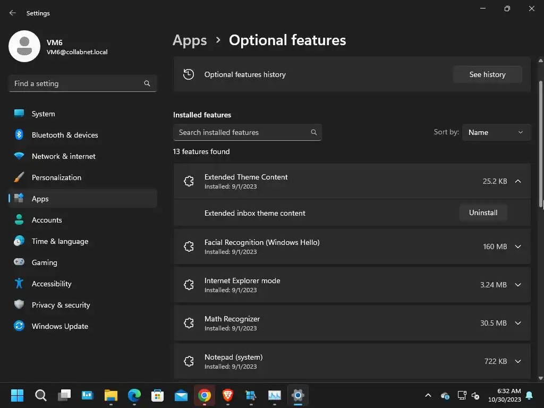Click the scrollbar down arrow
544x408 pixels.
[540, 378]
